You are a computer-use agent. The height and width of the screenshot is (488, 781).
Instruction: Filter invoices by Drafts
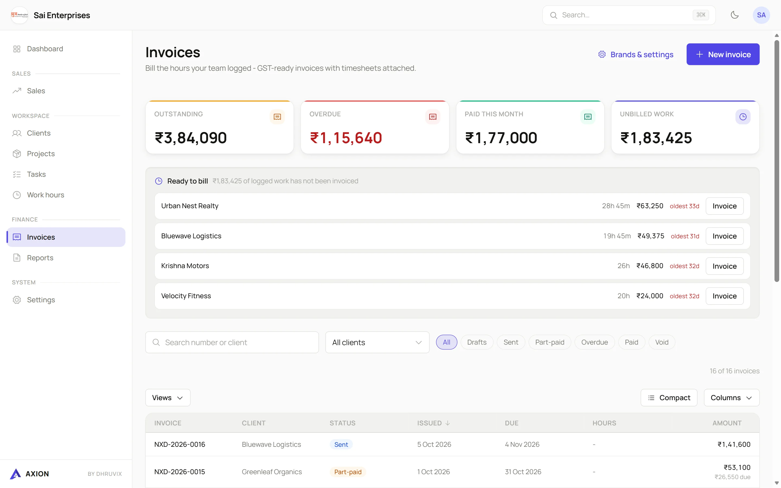click(477, 342)
